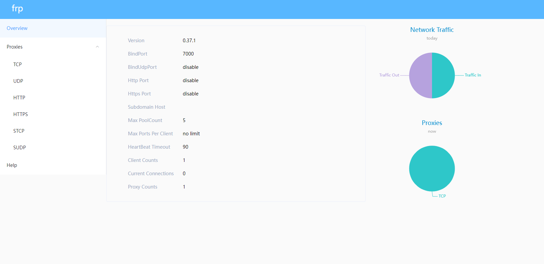The width and height of the screenshot is (544, 264).
Task: Click the Client Counts value 1
Action: coord(184,160)
